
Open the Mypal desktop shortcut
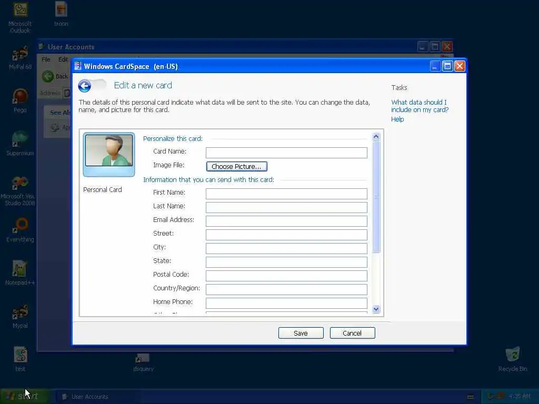pyautogui.click(x=20, y=316)
